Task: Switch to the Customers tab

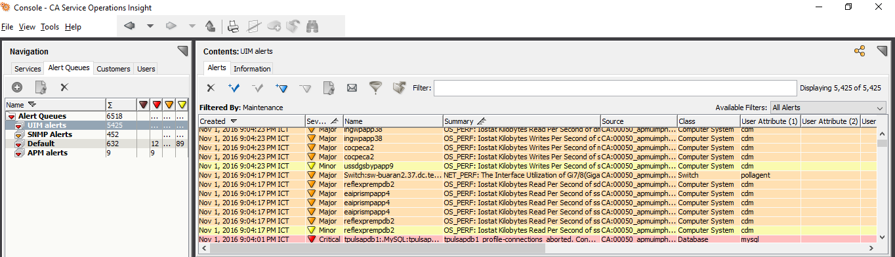Action: (x=114, y=69)
